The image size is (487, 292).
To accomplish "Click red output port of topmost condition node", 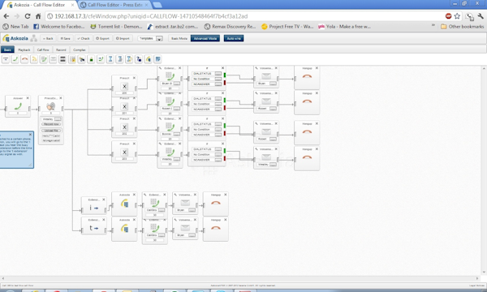I will (x=225, y=83).
